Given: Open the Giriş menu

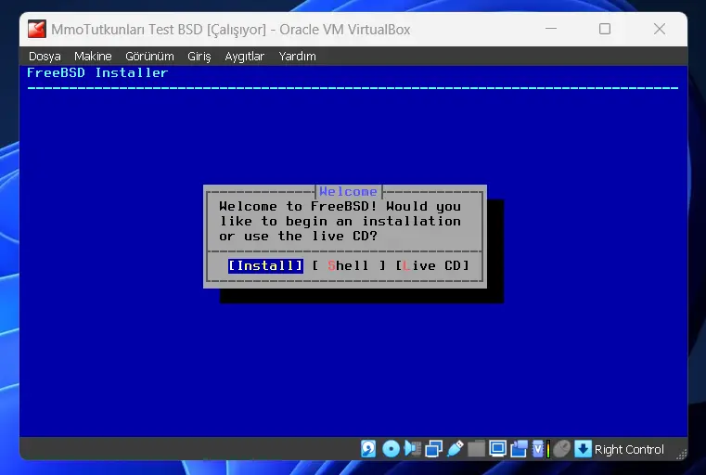Looking at the screenshot, I should tap(199, 57).
